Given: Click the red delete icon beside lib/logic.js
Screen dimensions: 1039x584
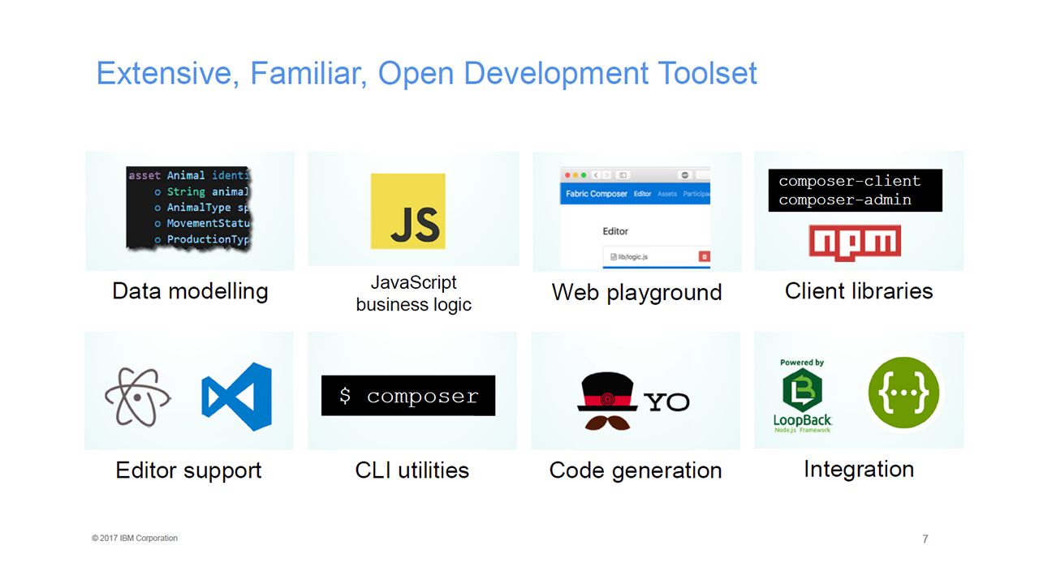Looking at the screenshot, I should [704, 256].
